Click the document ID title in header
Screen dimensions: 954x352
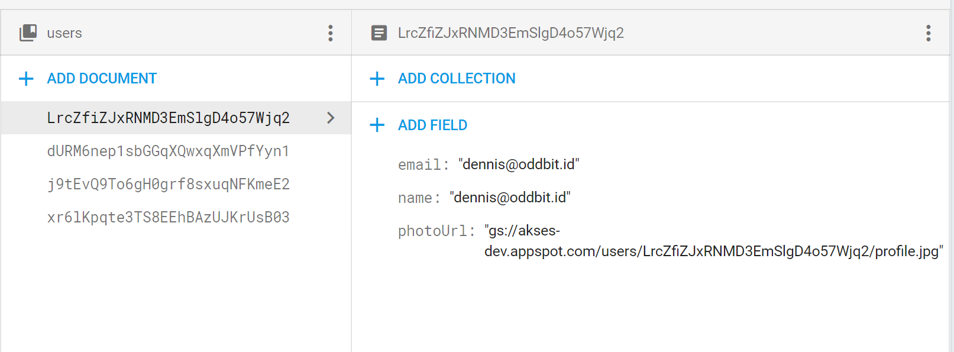(511, 33)
